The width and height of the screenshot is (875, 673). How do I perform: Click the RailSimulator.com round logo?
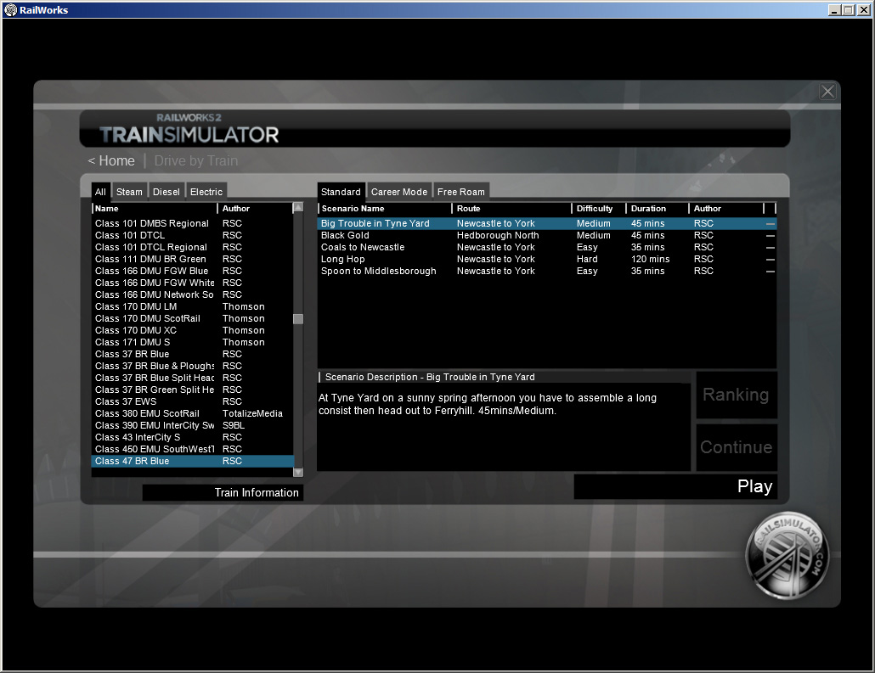pos(787,555)
